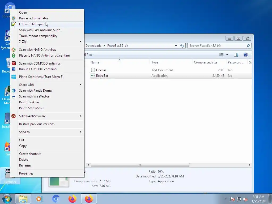Click the Action Center flag tray icon
This screenshot has width=272, height=204.
point(232,199)
